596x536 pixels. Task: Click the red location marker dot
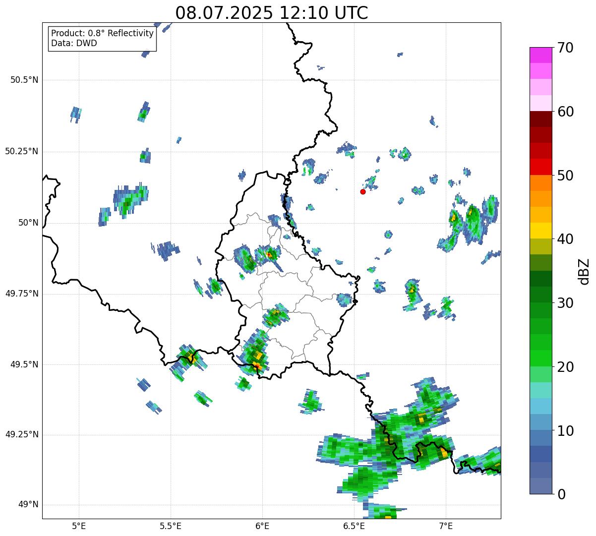click(x=363, y=191)
